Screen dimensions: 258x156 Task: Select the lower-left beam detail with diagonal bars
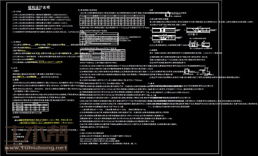click(x=163, y=38)
